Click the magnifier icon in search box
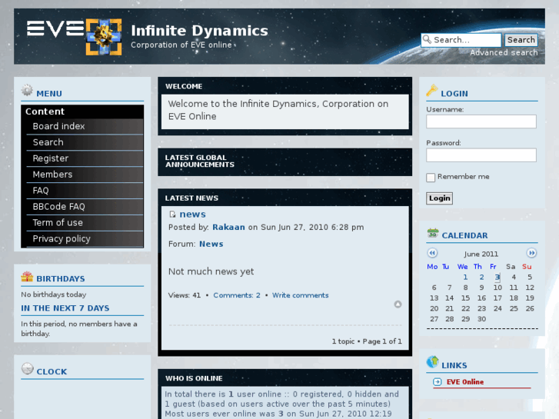Screen dimensions: 559x419 click(x=427, y=39)
